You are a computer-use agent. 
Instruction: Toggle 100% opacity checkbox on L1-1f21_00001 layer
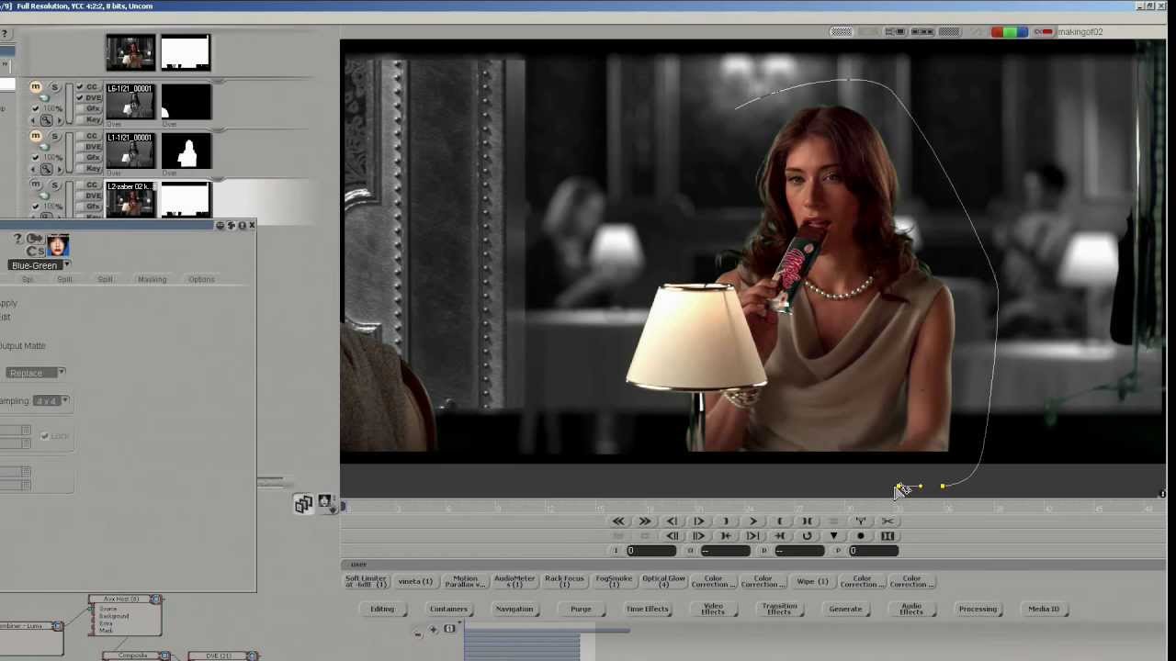coord(36,157)
